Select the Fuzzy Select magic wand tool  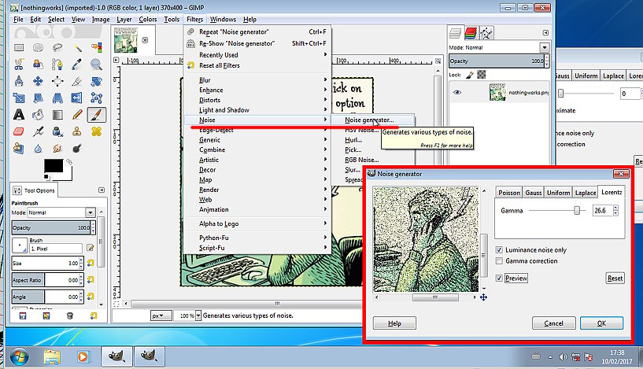point(77,47)
